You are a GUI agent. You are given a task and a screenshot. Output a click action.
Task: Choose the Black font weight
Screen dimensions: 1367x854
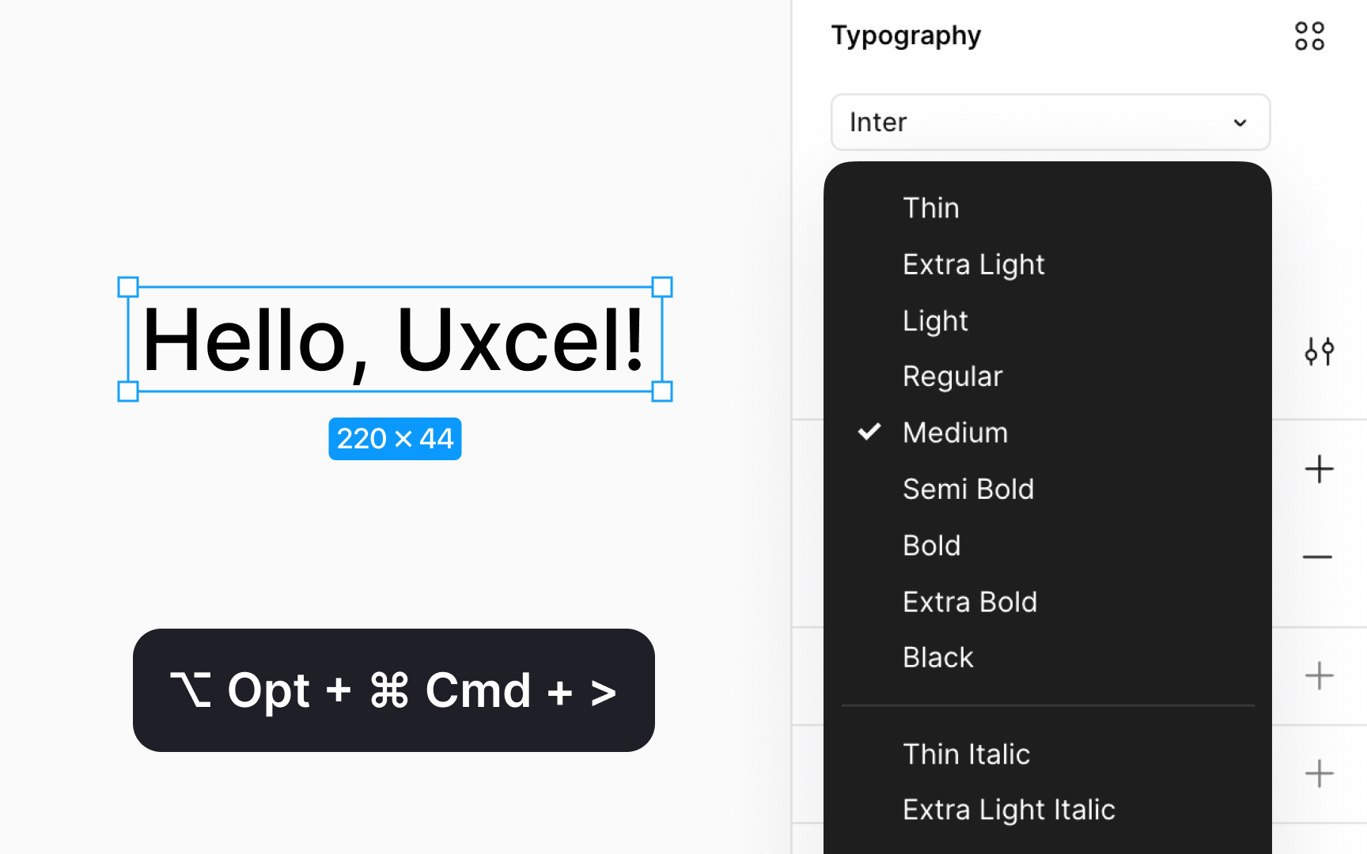(937, 657)
